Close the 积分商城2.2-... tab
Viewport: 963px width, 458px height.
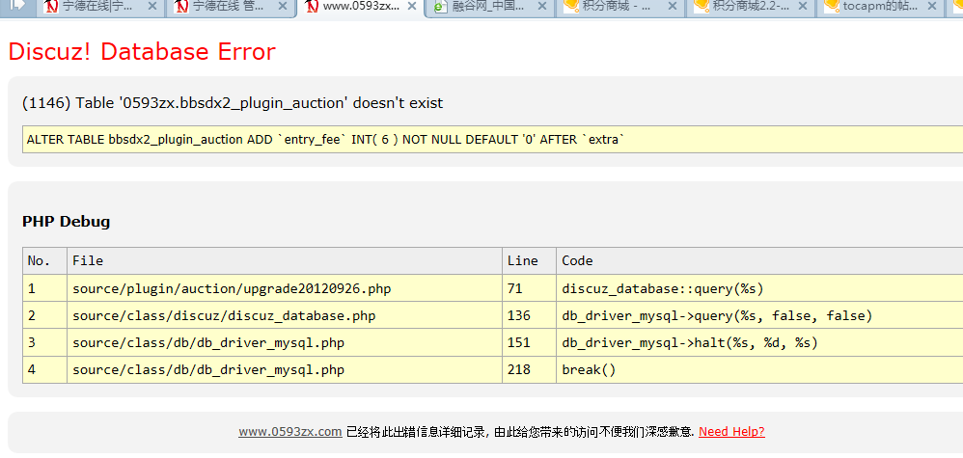pyautogui.click(x=802, y=7)
